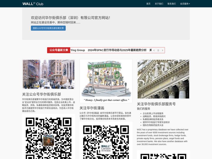Click the stock exchange building photo
The image size is (212, 159).
pos(163,79)
